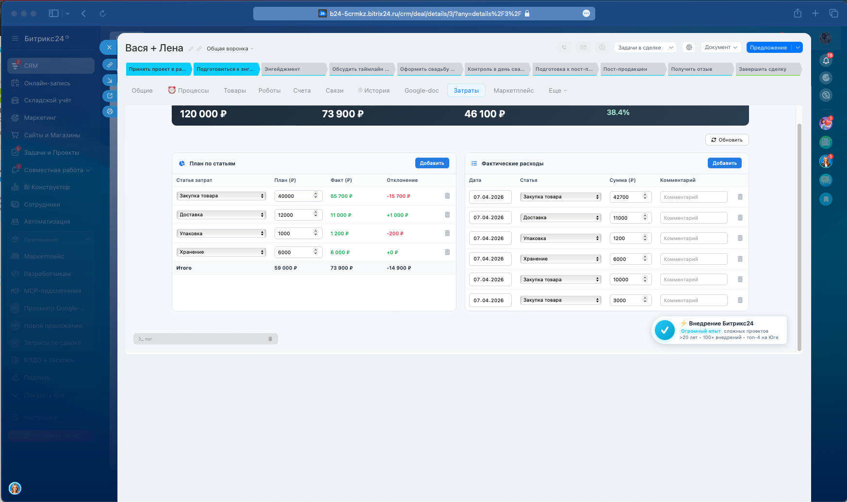The height and width of the screenshot is (502, 847).
Task: Delete the Доставка plan row via trash icon
Action: [447, 215]
